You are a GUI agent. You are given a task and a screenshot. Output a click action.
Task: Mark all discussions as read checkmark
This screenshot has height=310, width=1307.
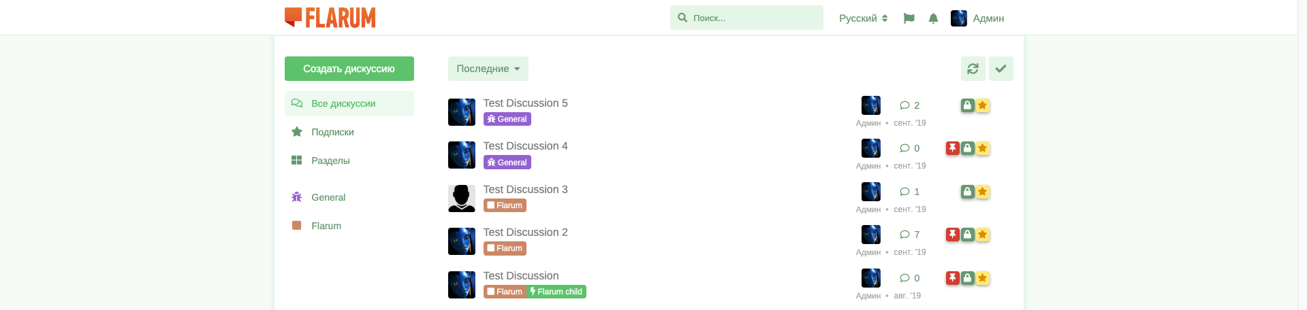tap(1001, 69)
